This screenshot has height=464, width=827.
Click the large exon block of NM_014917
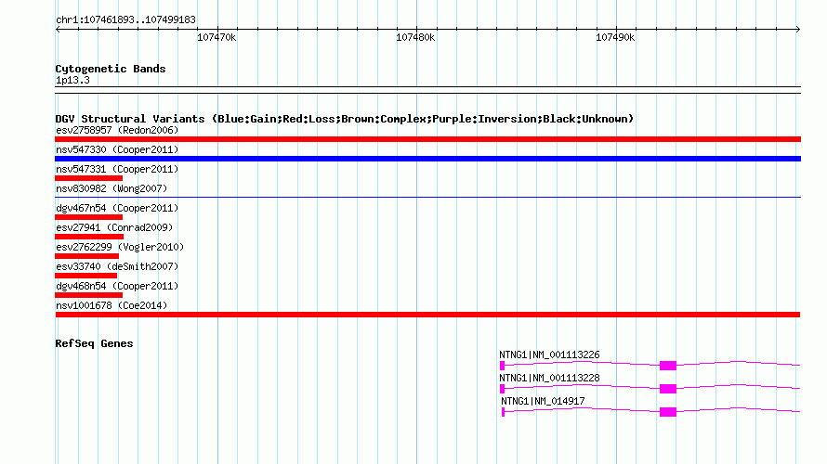coord(668,412)
